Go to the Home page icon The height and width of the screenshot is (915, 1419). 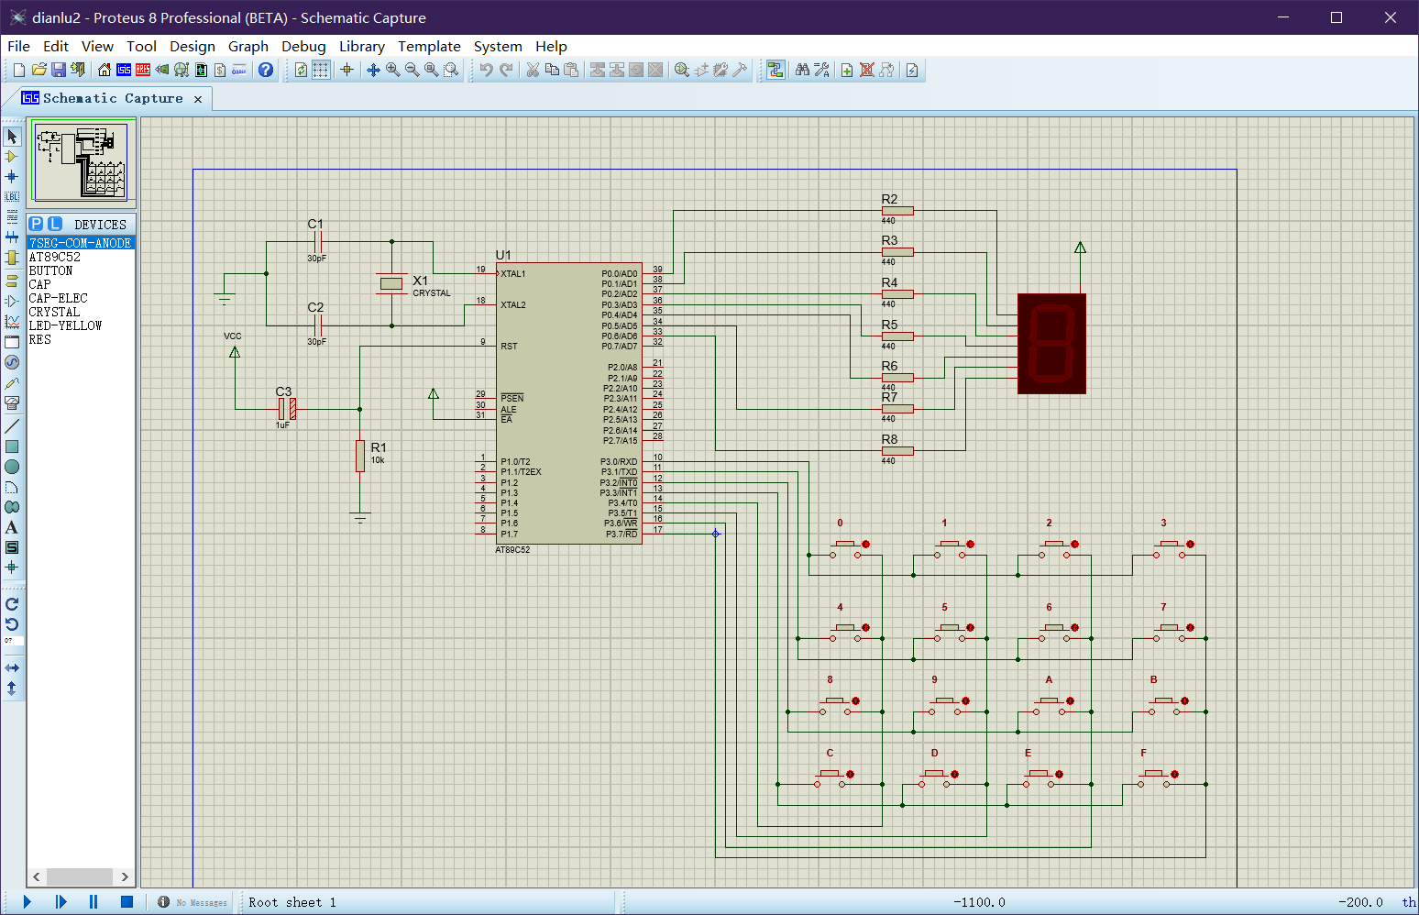point(104,70)
